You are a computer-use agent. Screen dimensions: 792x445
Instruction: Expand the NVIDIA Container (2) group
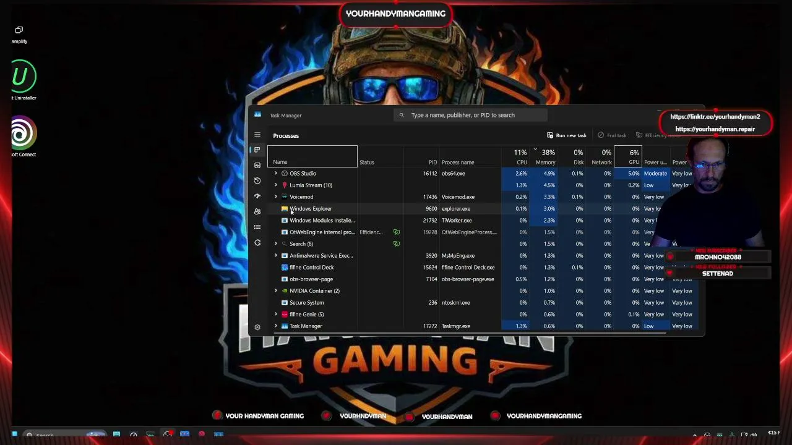pos(276,291)
